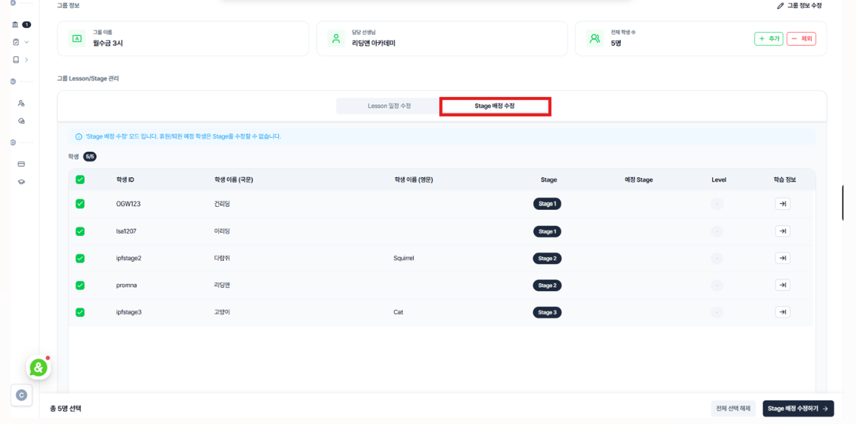The height and width of the screenshot is (424, 856).
Task: Click the student name 건리딩
Action: pyautogui.click(x=223, y=204)
